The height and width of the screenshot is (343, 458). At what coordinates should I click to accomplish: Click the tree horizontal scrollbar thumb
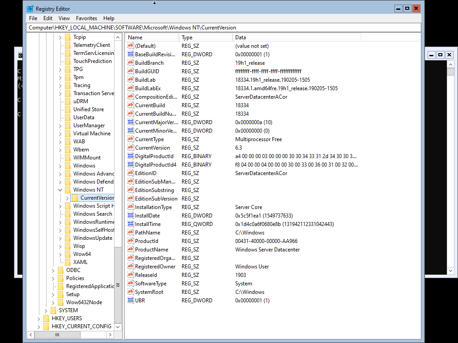pos(57,335)
